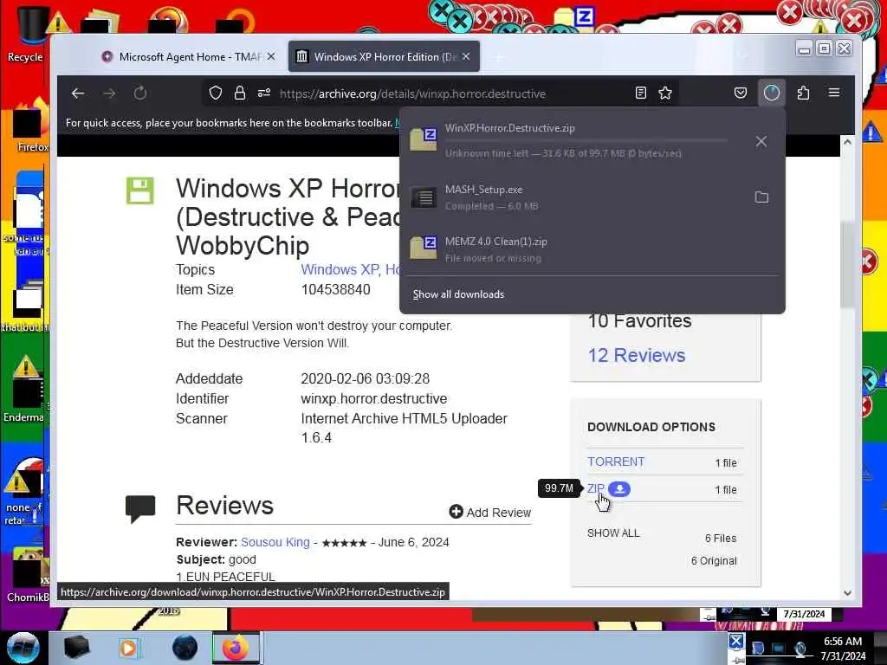Viewport: 887px width, 665px height.
Task: Open Sousou King reviewer profile
Action: tap(275, 542)
